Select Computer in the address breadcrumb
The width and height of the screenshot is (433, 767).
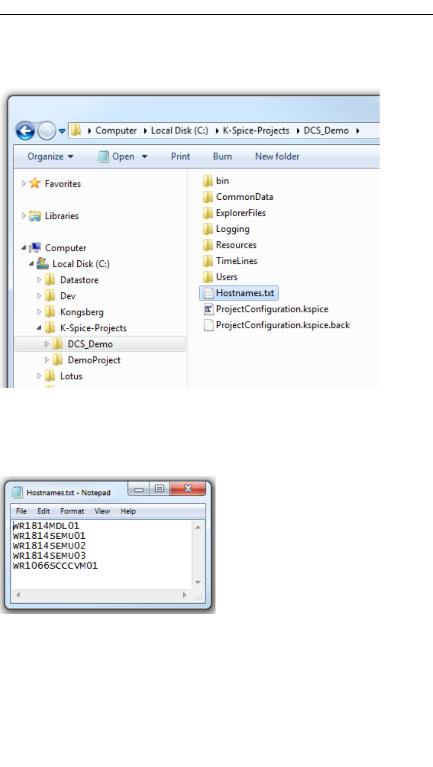[x=116, y=131]
